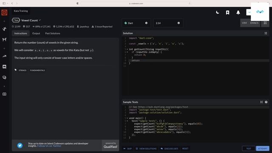Click the Kata Training header label
272x153 pixels.
coord(21,11)
